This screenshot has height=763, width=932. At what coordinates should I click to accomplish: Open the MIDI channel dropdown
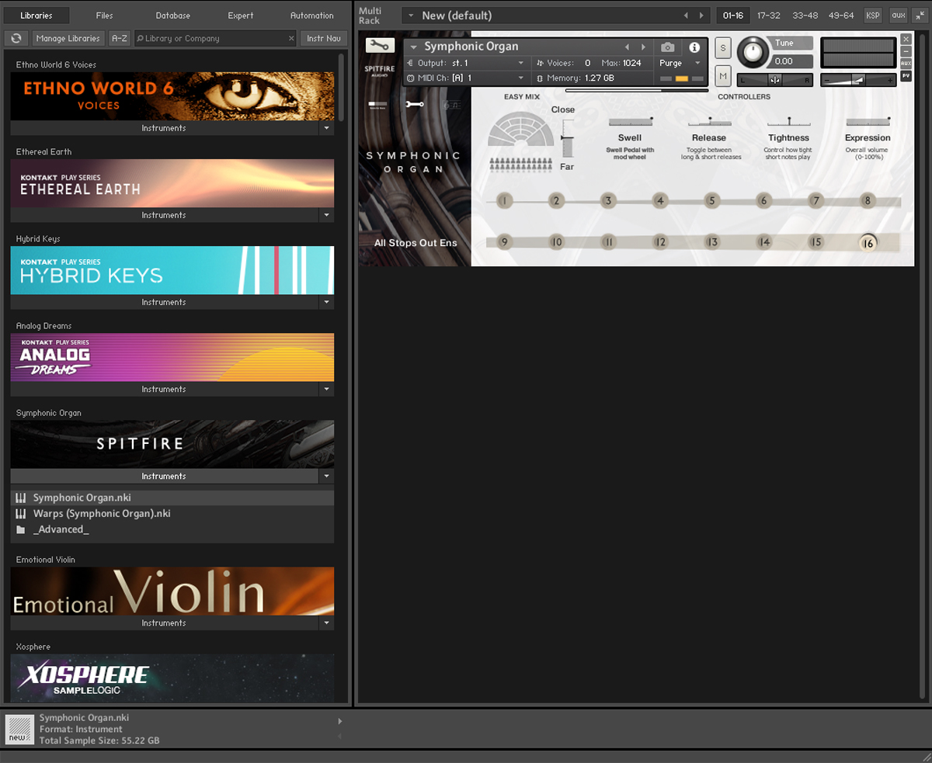[x=521, y=78]
